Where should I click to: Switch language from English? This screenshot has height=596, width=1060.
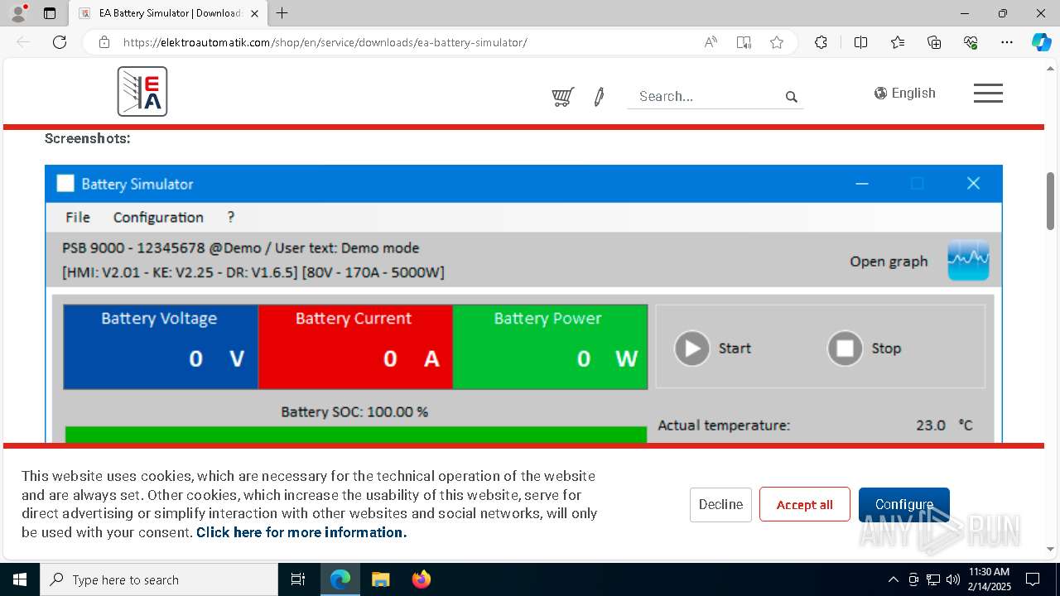click(905, 93)
